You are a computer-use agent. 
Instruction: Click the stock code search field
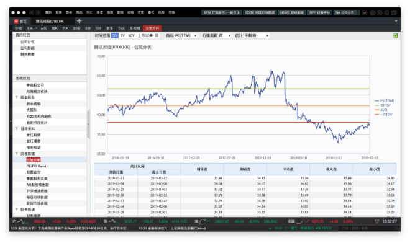[x=369, y=228]
